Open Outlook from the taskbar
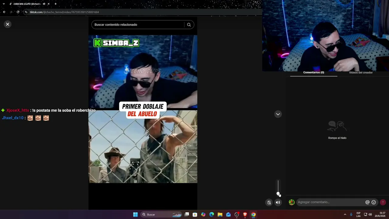Viewport: 389px width, 219px height. (x=228, y=214)
